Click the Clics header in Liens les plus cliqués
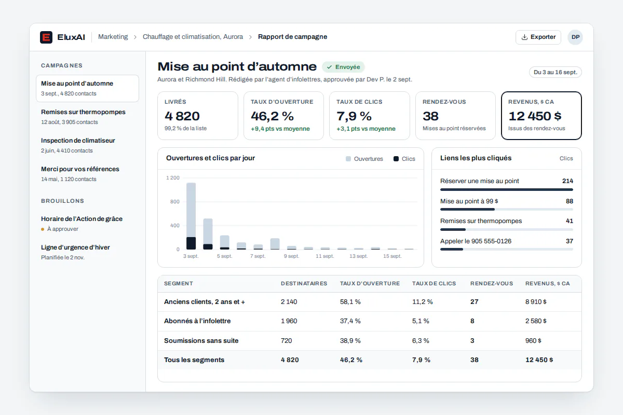This screenshot has height=415, width=623. point(566,158)
